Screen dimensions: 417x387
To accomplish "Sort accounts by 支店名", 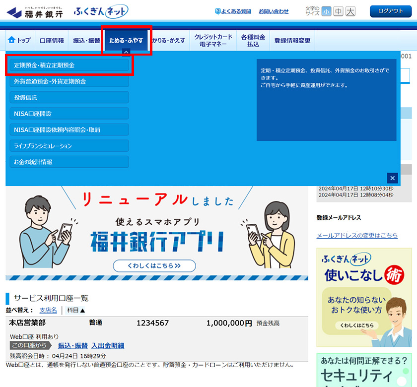I will 48,310.
